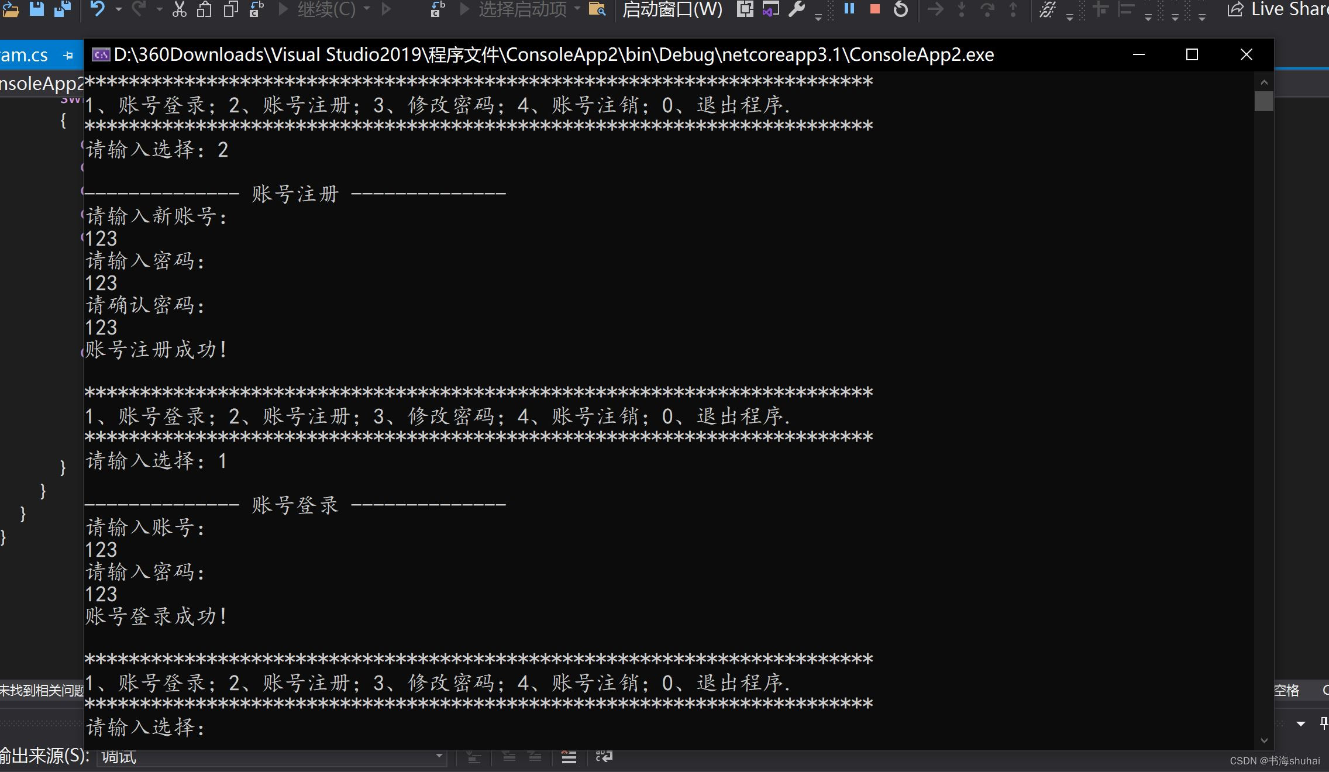Click the Step Into down-arrow icon
The image size is (1329, 772).
(x=962, y=9)
